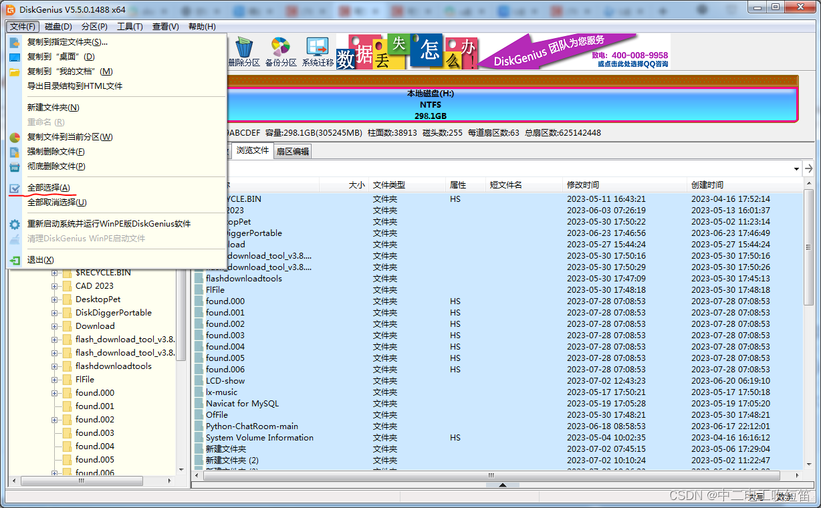The image size is (821, 508).
Task: Open the 帮助(H) menu
Action: (x=202, y=27)
